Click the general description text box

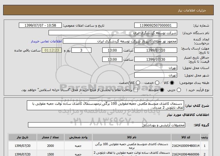pyautogui.click(x=105, y=105)
